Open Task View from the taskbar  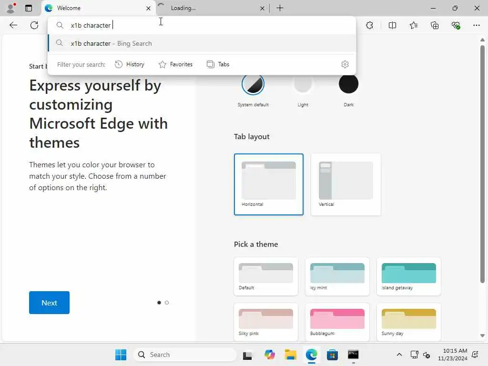tap(247, 355)
